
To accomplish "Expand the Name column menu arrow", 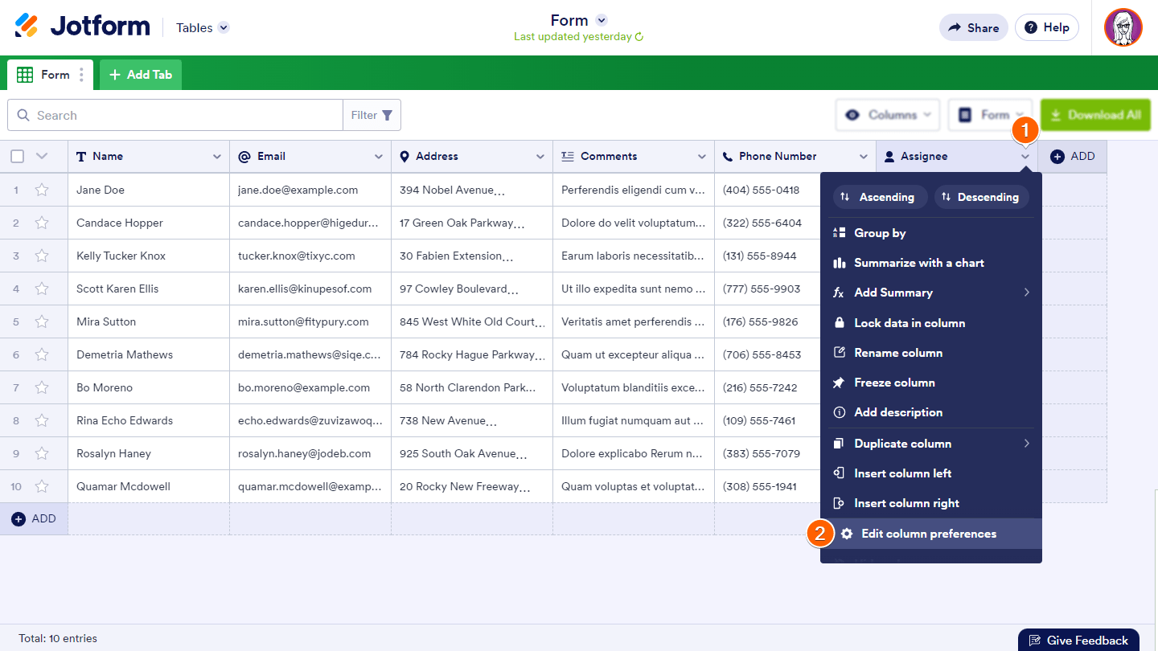I will click(216, 157).
